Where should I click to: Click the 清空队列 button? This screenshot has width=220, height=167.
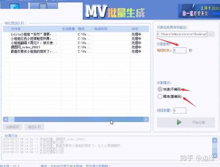point(34,127)
